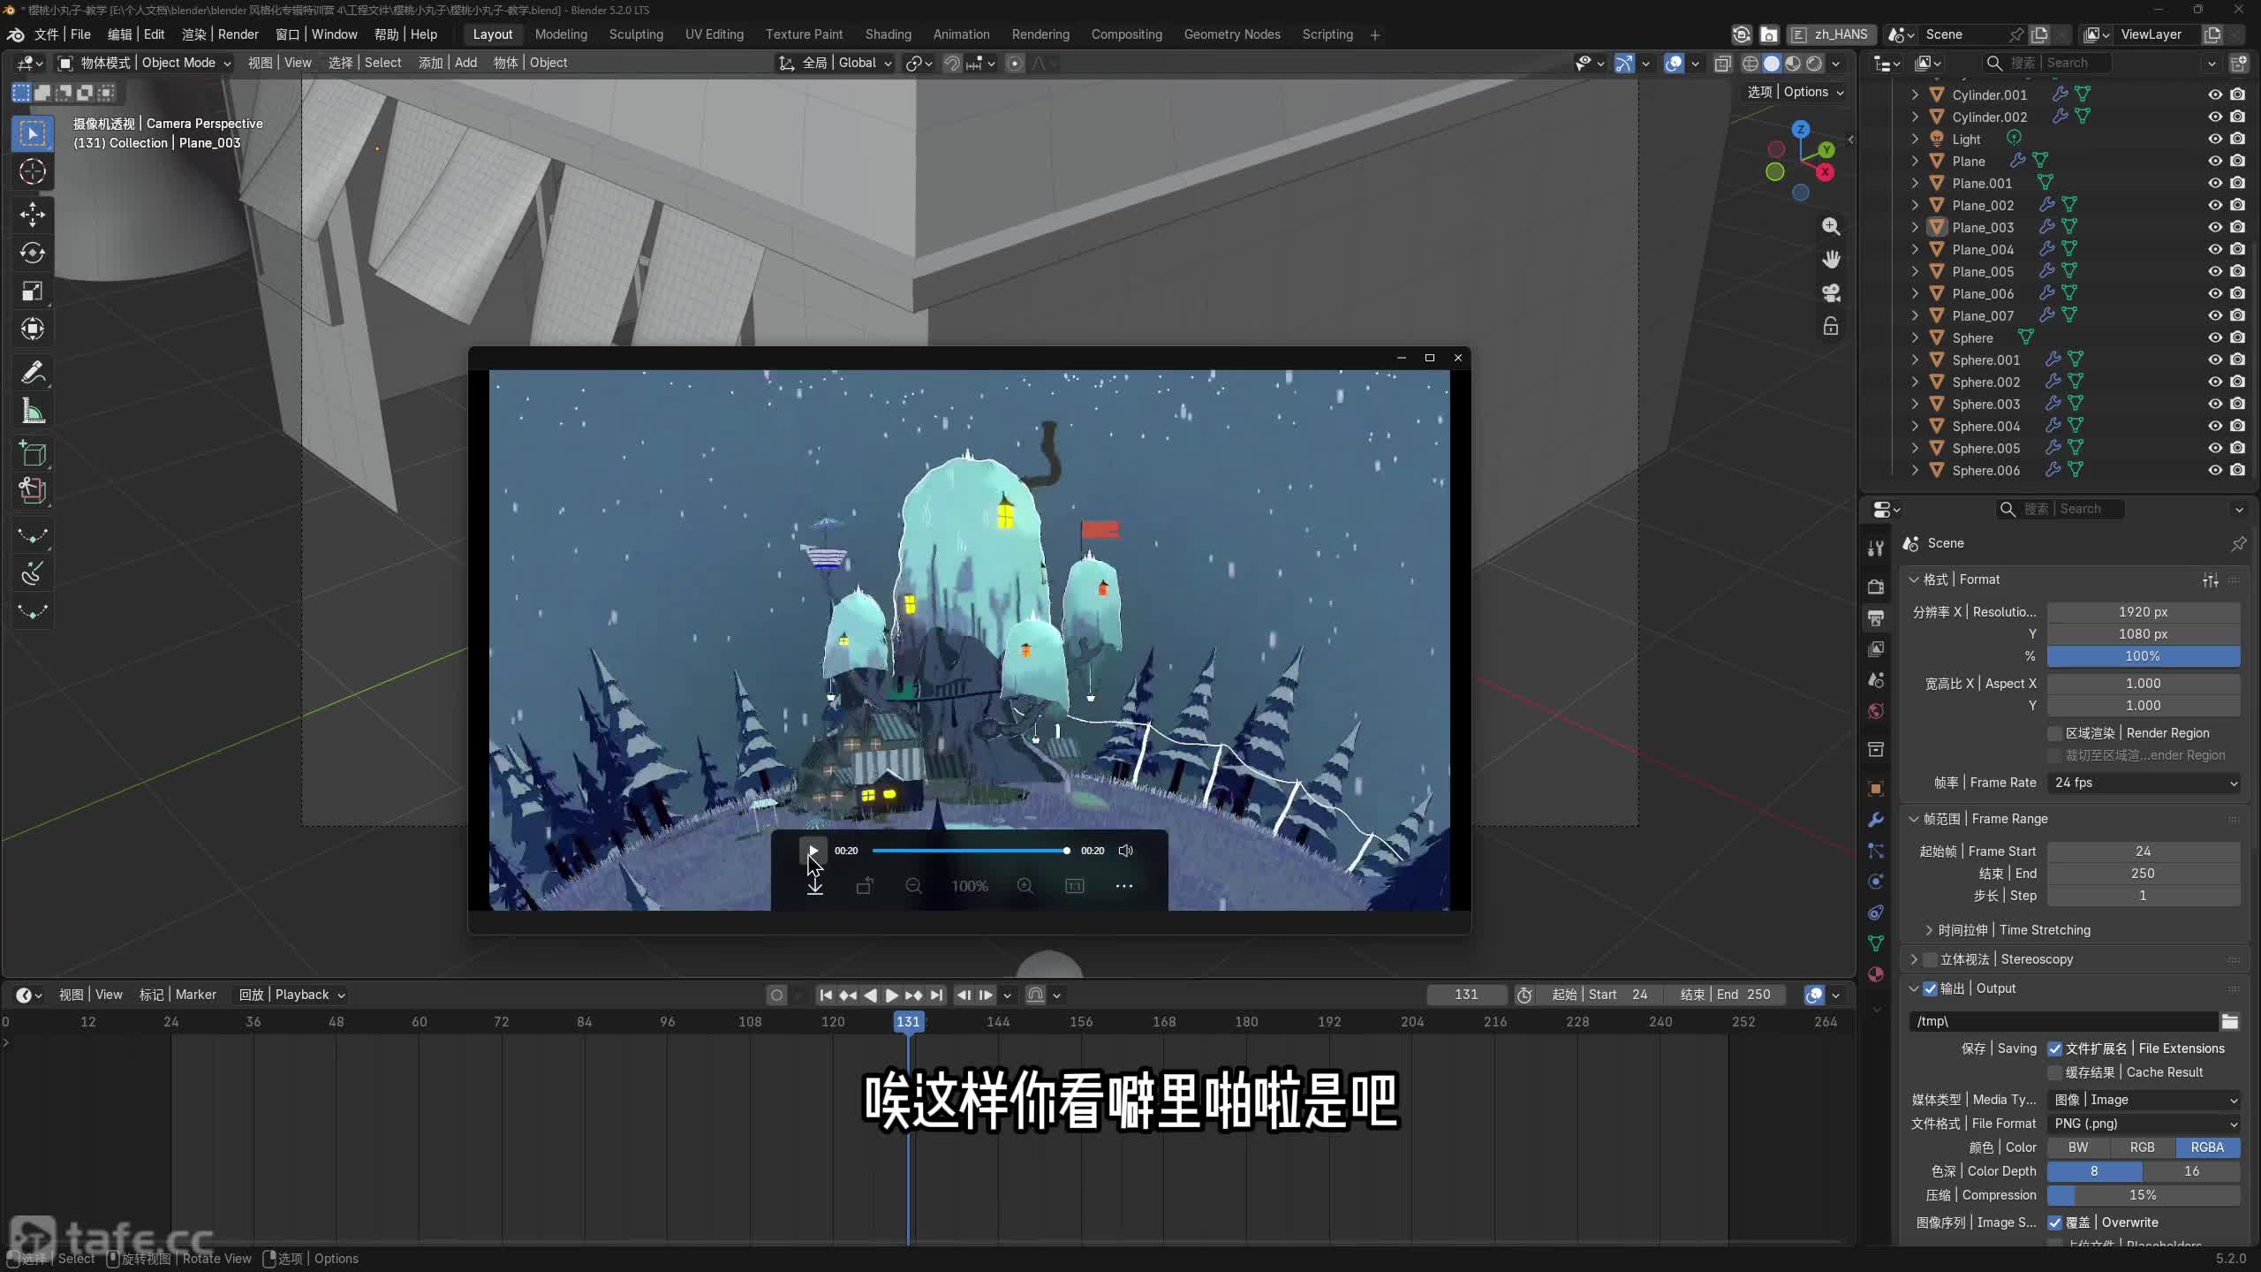The width and height of the screenshot is (2261, 1272).
Task: Toggle the Cache Result checkbox
Action: (x=2054, y=1072)
